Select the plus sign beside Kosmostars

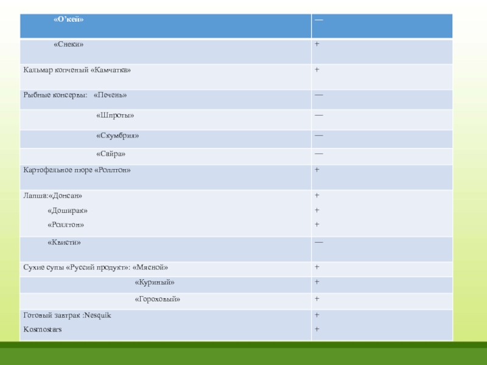point(317,329)
